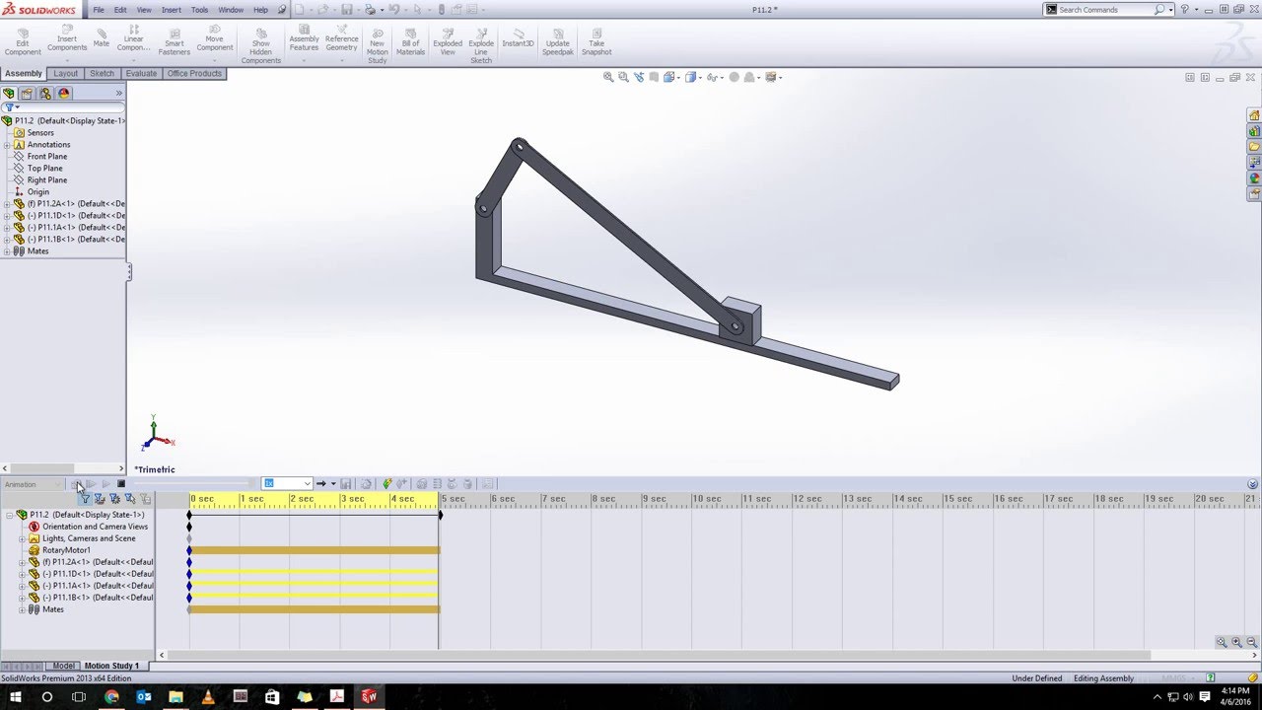Stop the animation playback
The image size is (1262, 710).
[x=121, y=484]
